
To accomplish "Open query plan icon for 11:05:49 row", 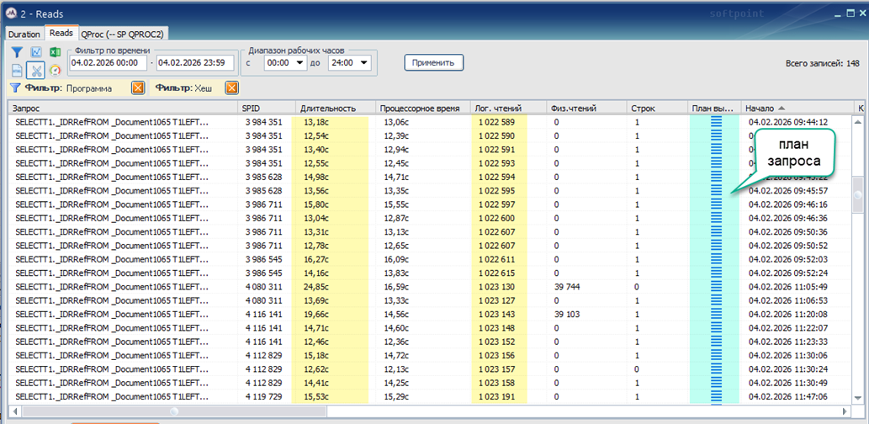I will [716, 287].
